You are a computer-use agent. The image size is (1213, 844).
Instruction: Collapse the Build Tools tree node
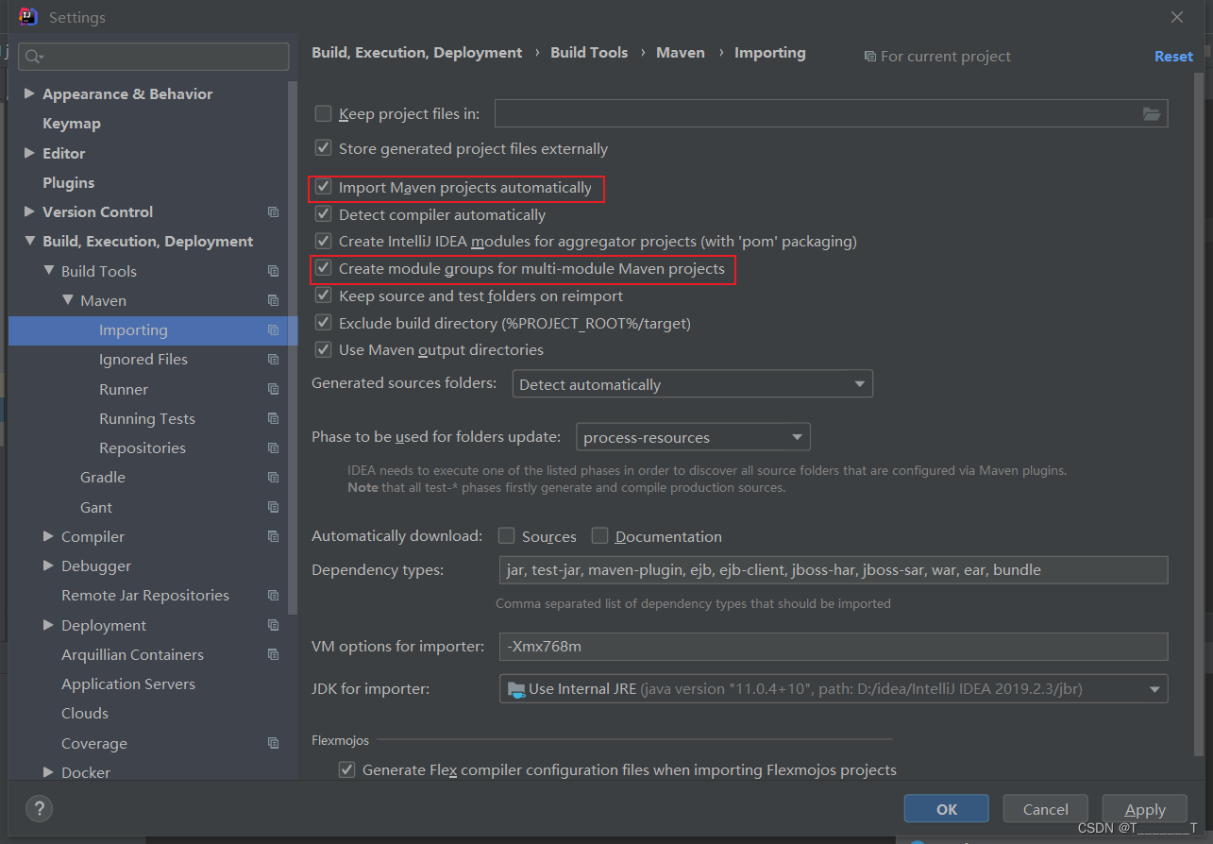tap(48, 271)
